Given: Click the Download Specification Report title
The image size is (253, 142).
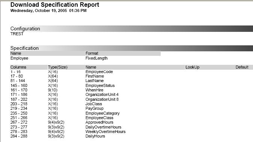Looking at the screenshot, I should coord(55,4).
